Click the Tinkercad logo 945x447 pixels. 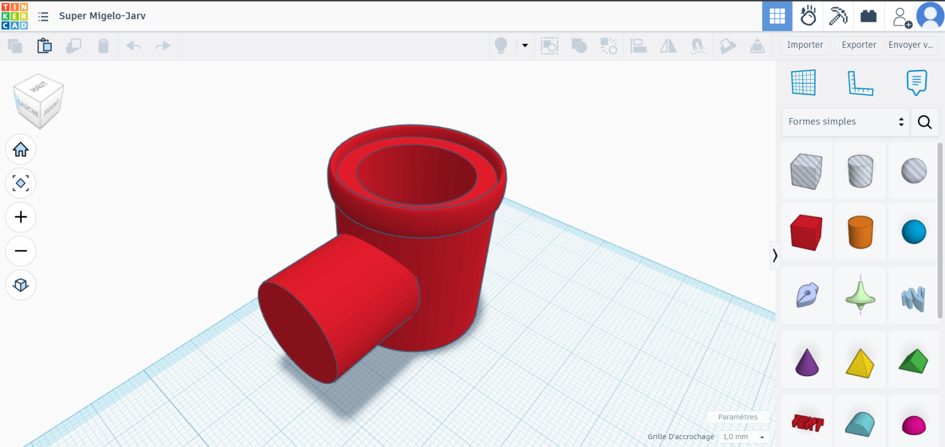[15, 16]
